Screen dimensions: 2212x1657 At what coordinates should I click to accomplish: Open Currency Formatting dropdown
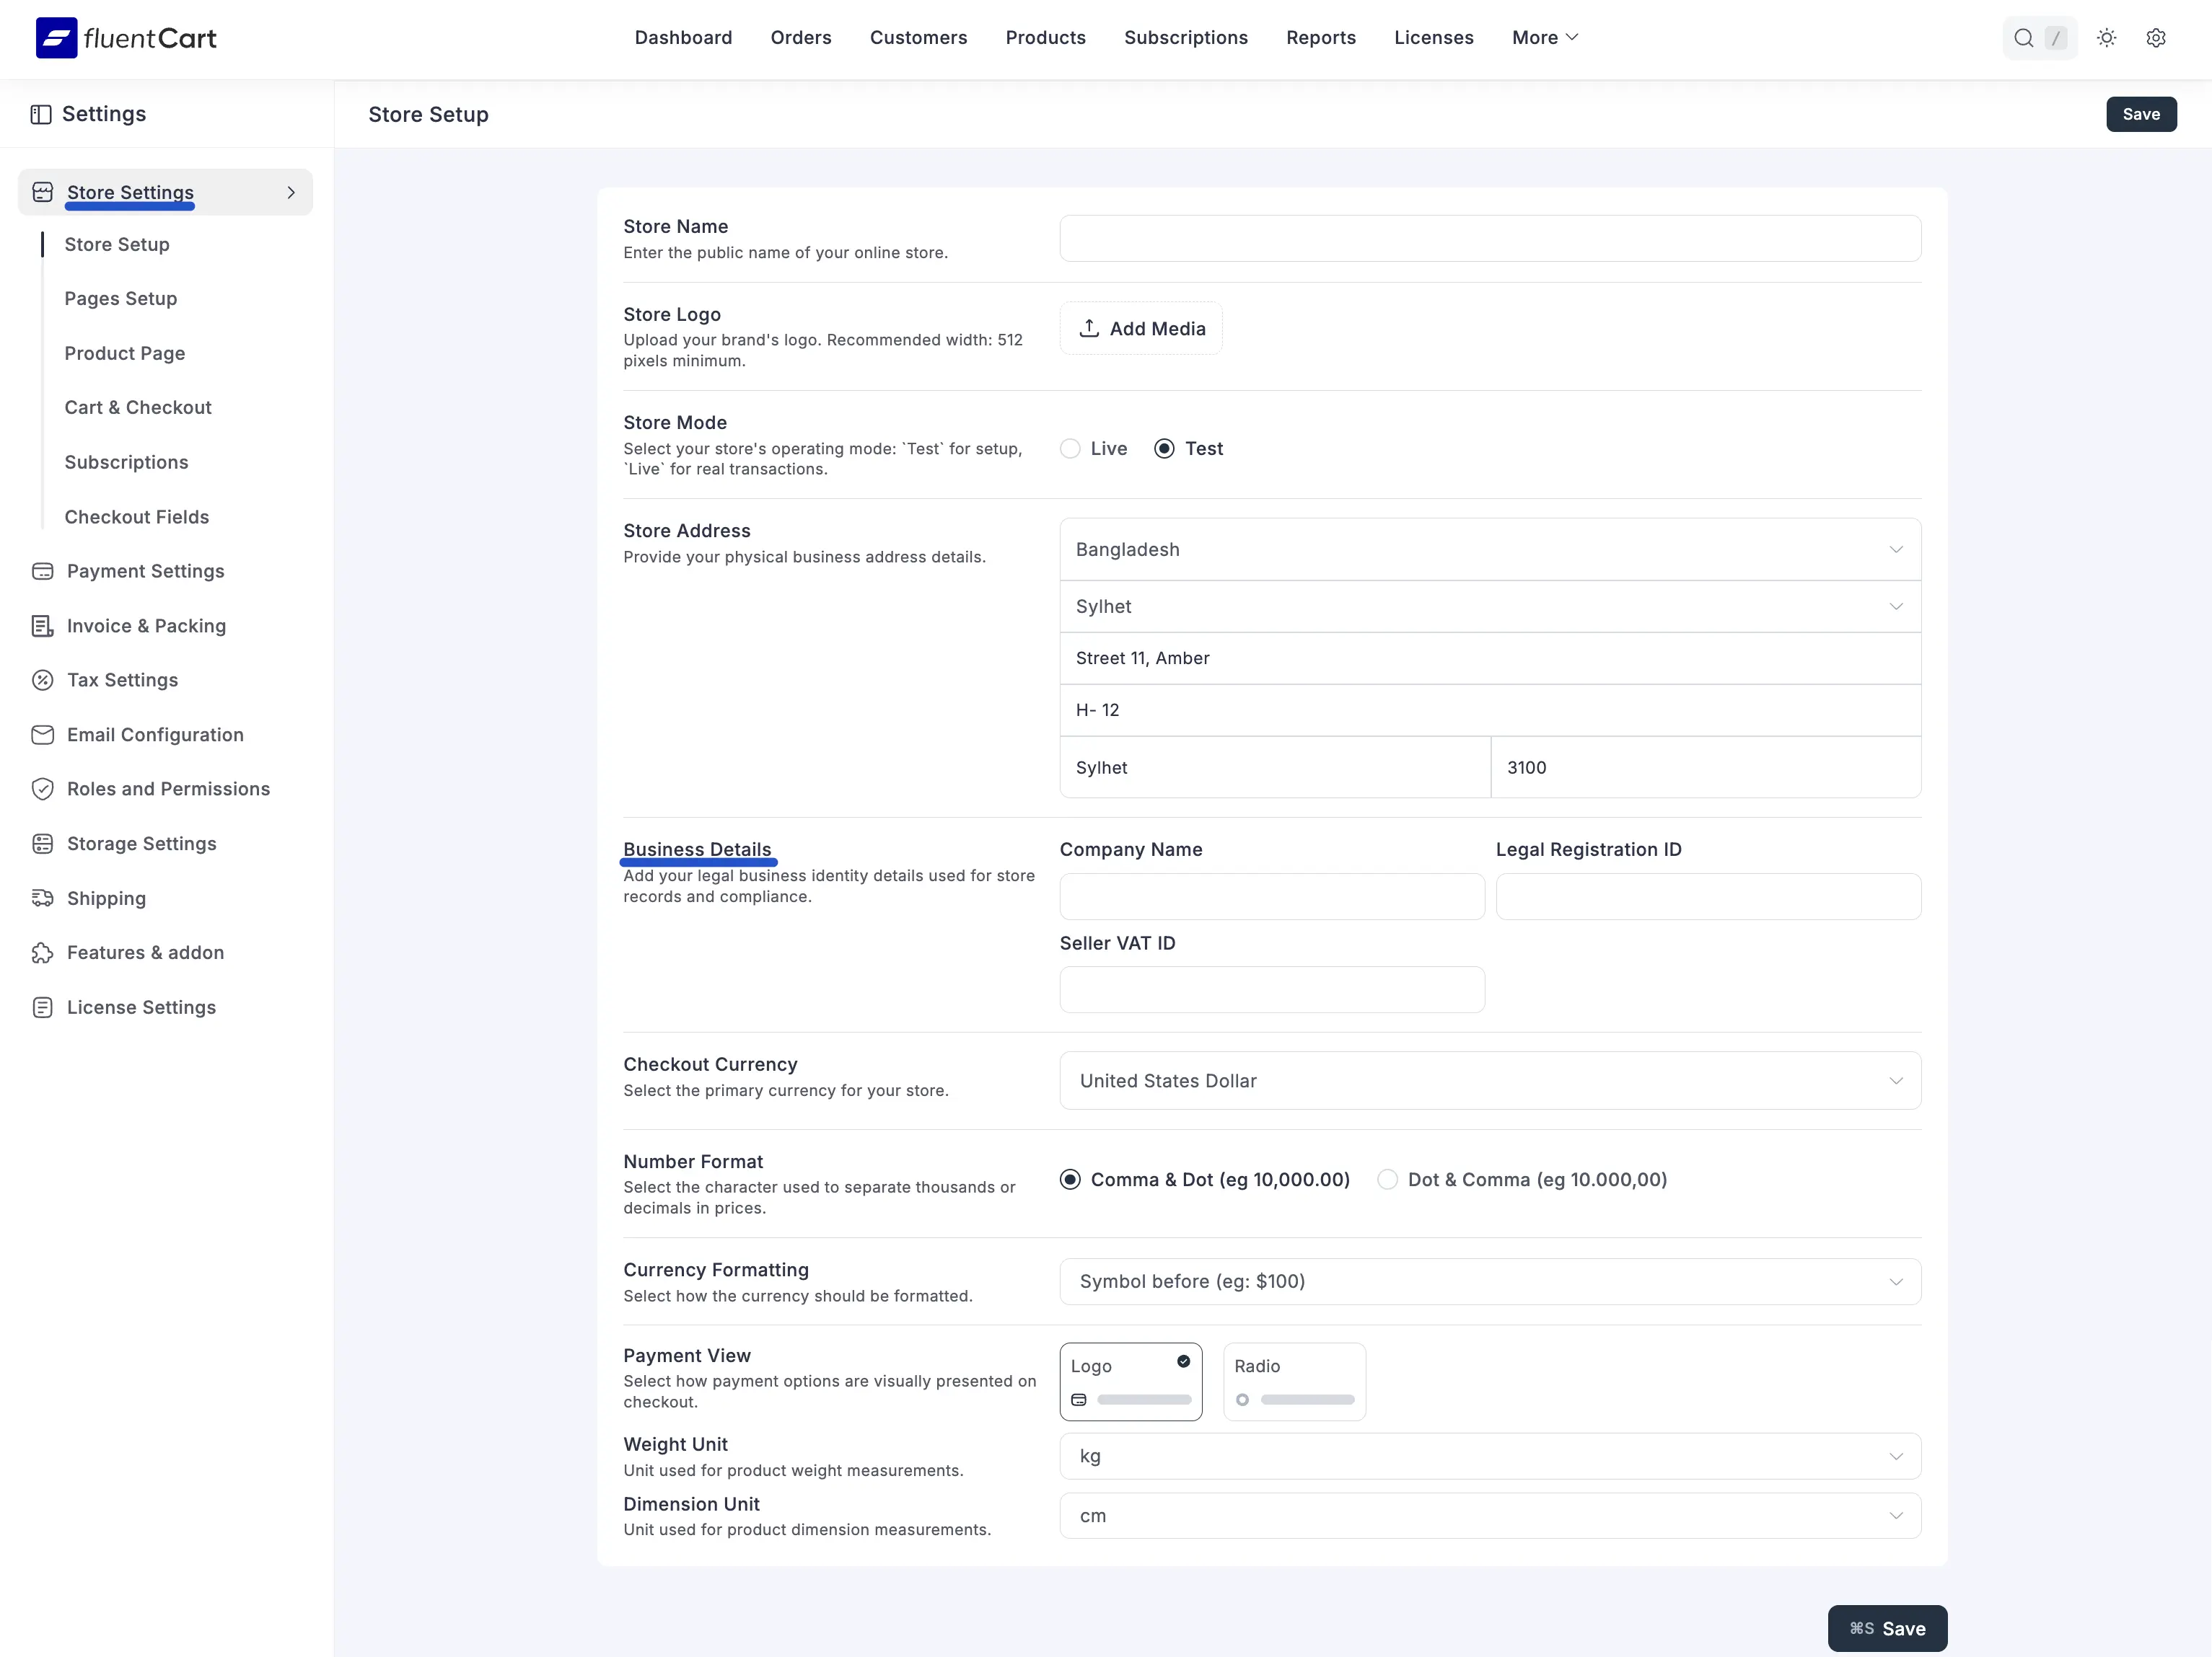click(x=1490, y=1281)
